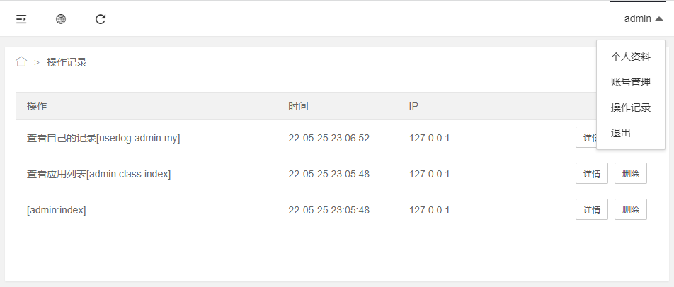Click the 22-05-25 23:06:52 timestamp cell
The image size is (674, 287).
pyautogui.click(x=329, y=139)
